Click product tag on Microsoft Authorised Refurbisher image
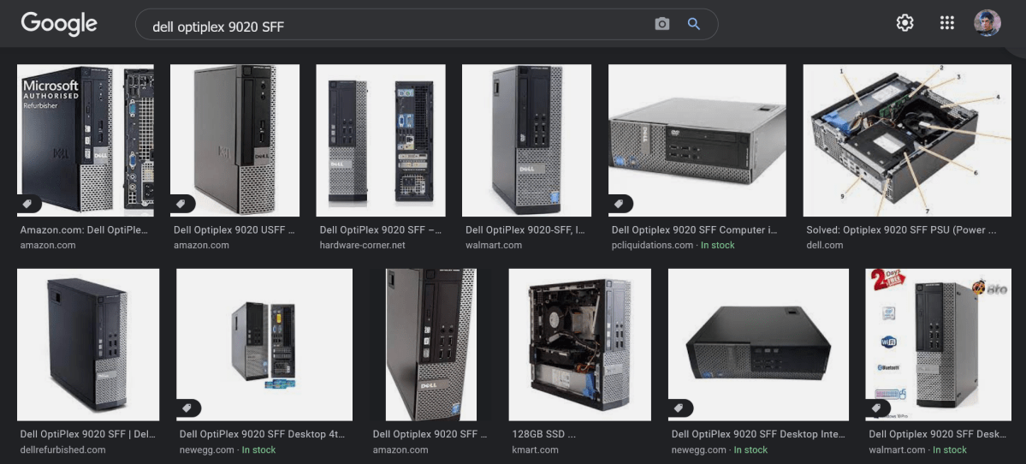The image size is (1026, 464). (28, 204)
